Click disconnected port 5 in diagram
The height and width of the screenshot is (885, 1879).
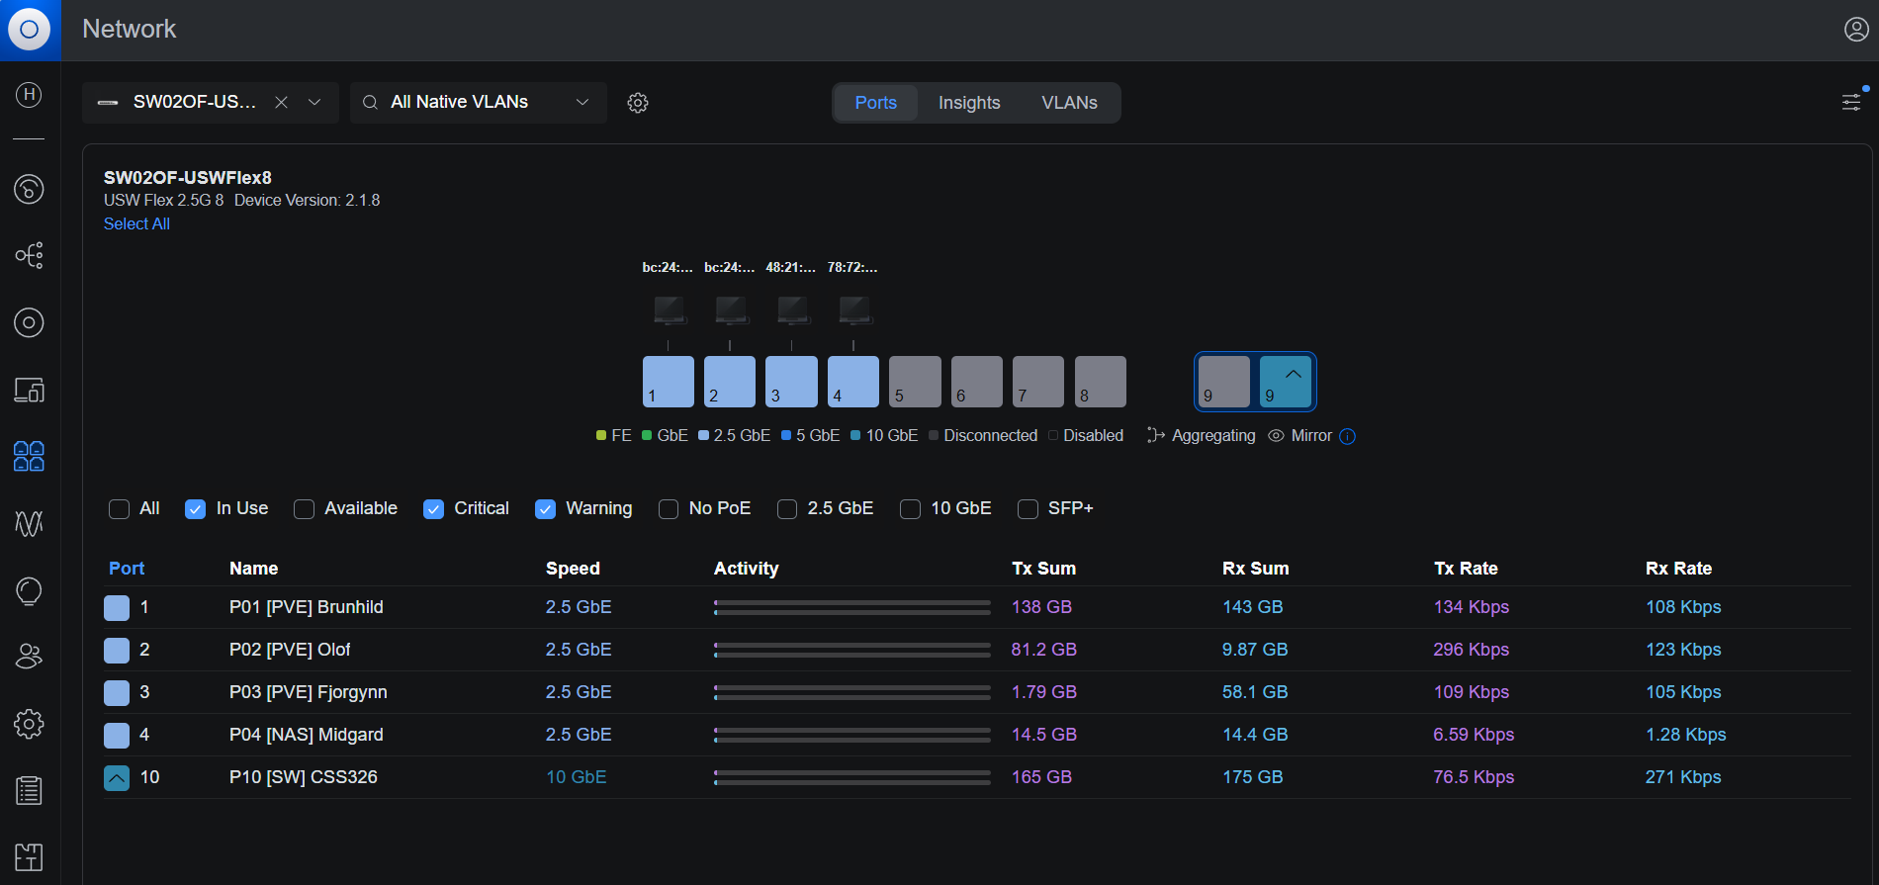[915, 382]
